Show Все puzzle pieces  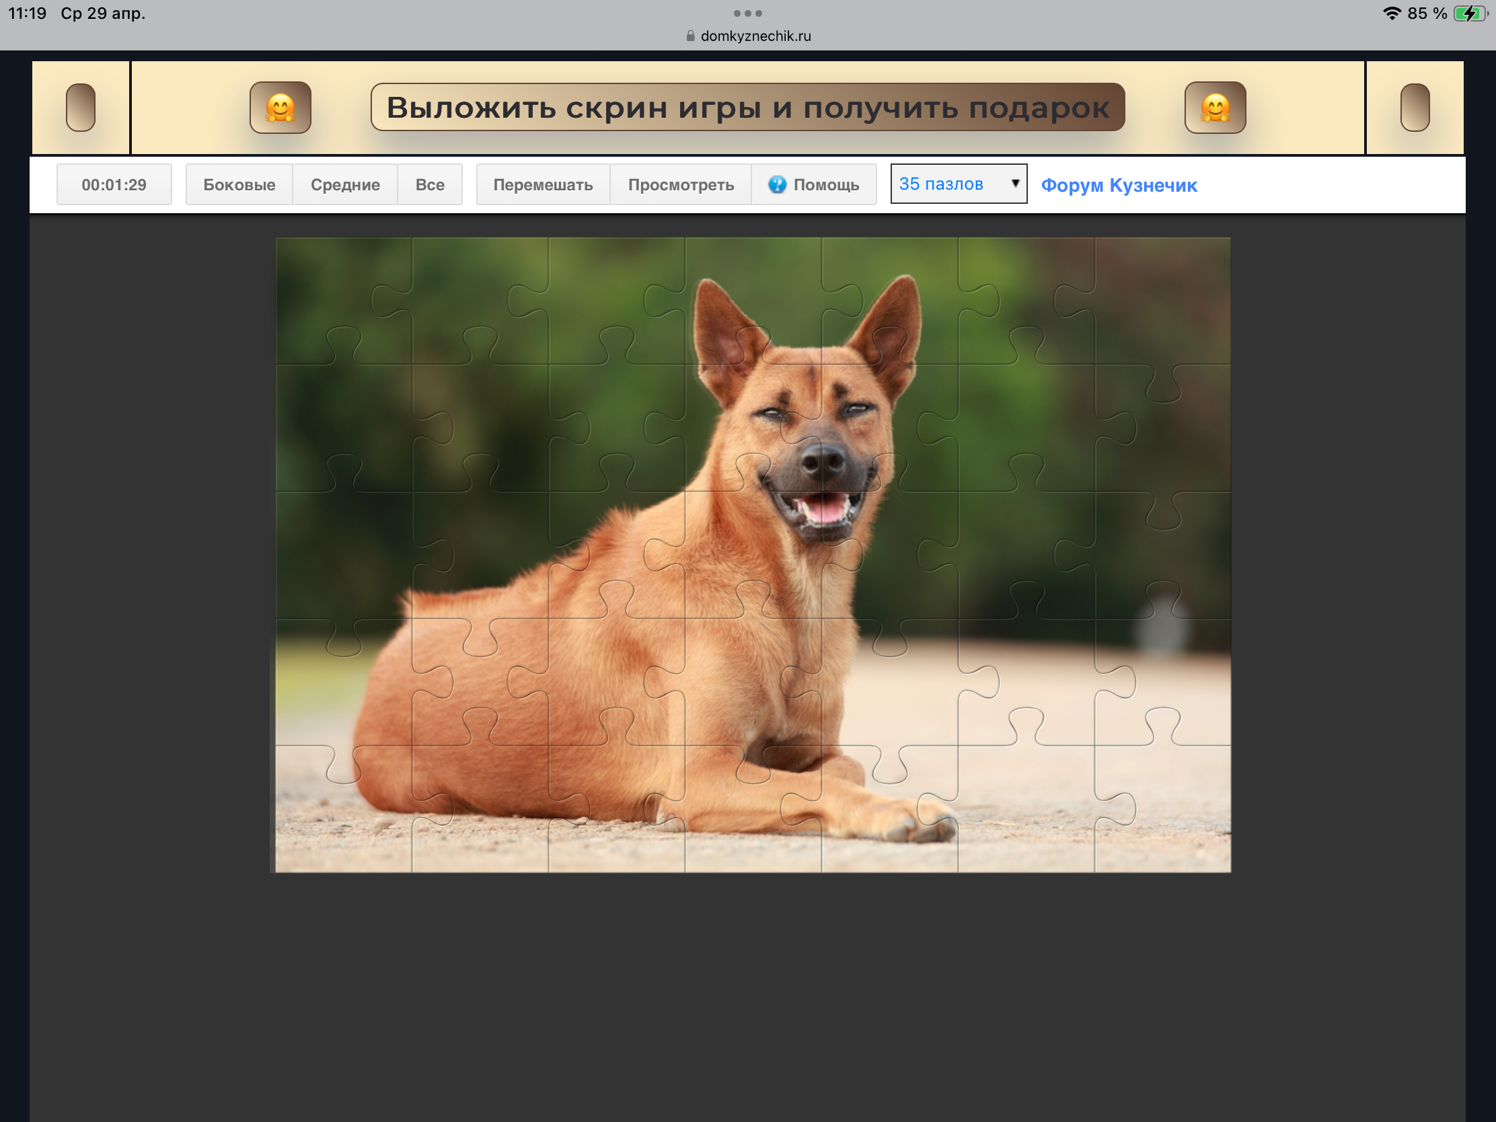(429, 184)
